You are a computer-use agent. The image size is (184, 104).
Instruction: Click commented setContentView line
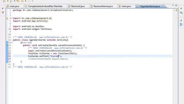48,59
